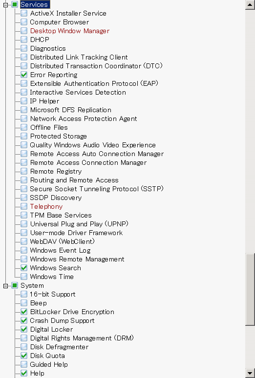This screenshot has width=255, height=378.
Task: Click the scrollbar up arrow
Action: click(x=250, y=5)
